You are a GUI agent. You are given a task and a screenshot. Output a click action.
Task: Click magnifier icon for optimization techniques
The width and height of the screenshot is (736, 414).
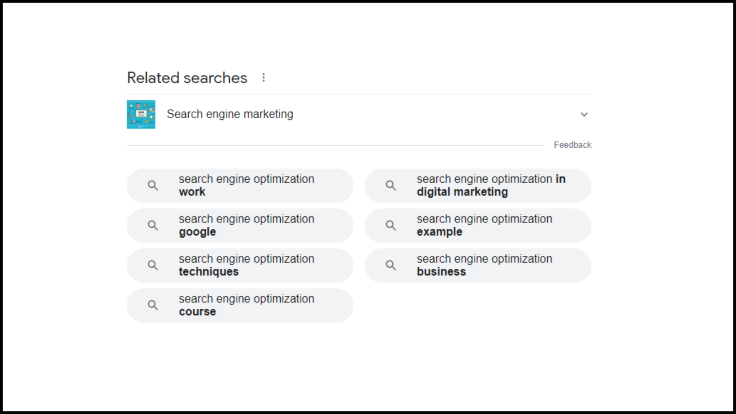[153, 265]
